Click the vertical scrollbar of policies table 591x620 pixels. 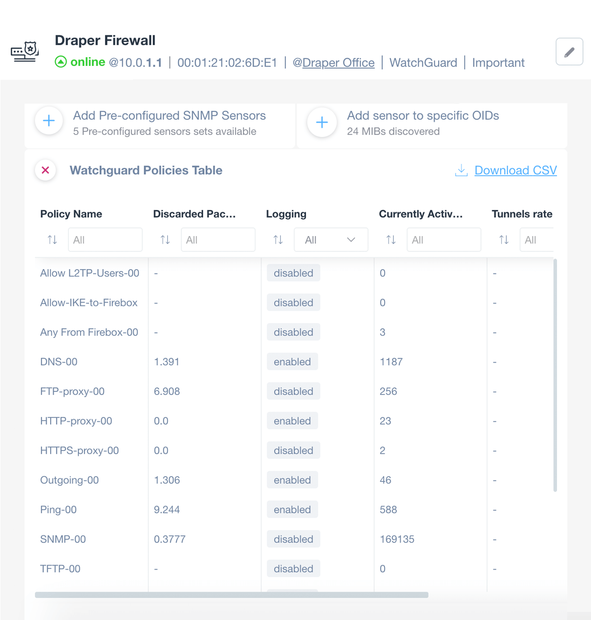555,375
